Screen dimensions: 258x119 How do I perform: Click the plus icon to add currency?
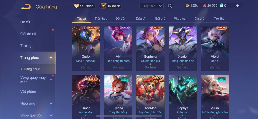(238, 6)
